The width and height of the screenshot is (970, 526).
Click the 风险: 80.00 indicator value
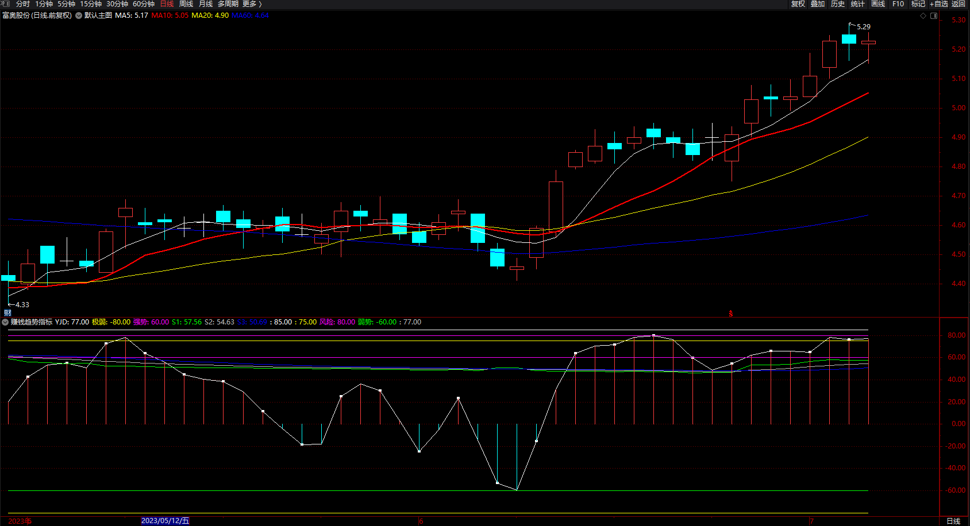click(x=337, y=322)
